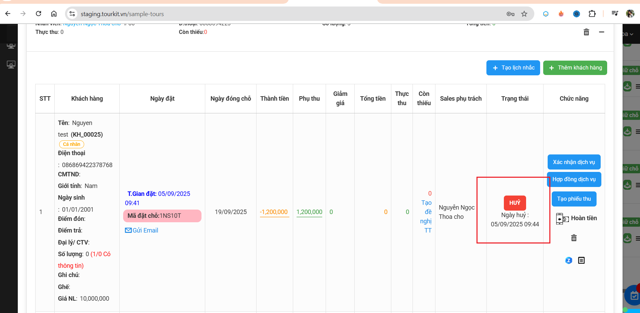
Task: Click the browser address bar URL
Action: click(122, 14)
